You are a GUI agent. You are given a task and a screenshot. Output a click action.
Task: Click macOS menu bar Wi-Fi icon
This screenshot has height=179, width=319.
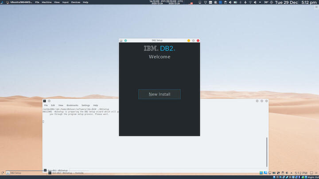[250, 3]
